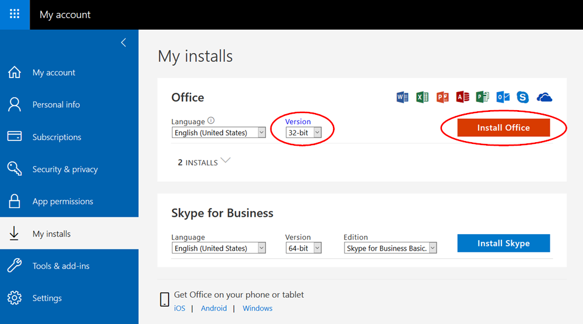Click the download arrow icon beside My installs

coord(14,233)
